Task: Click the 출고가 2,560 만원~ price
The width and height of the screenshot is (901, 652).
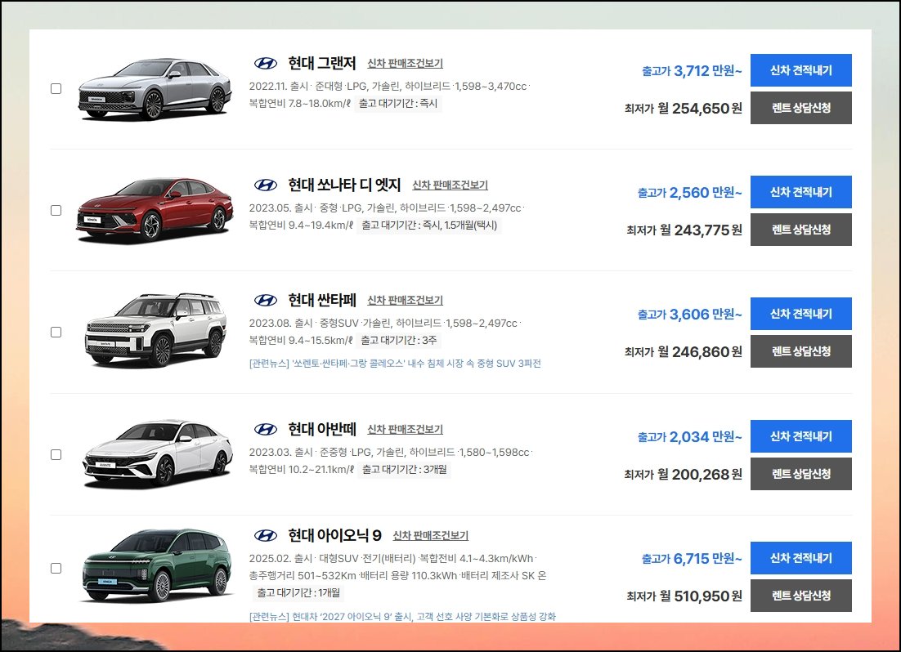Action: point(689,193)
